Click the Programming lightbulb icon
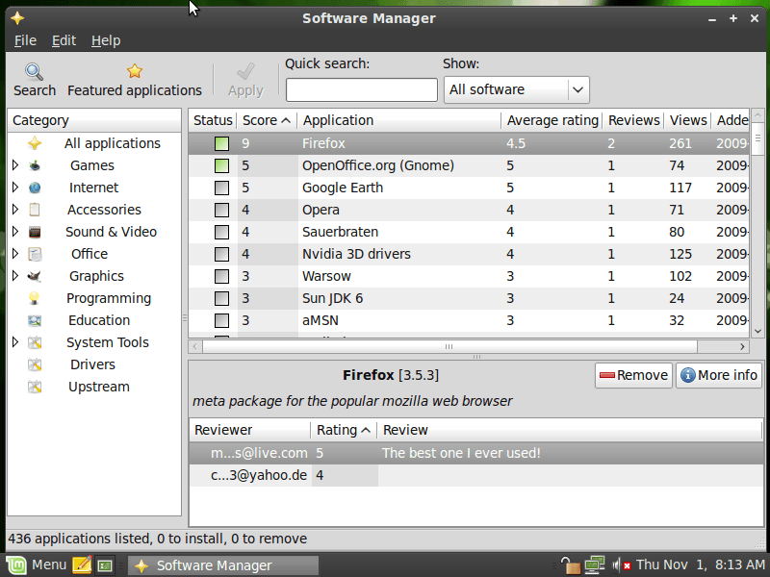Screen dimensions: 770x577 35,298
